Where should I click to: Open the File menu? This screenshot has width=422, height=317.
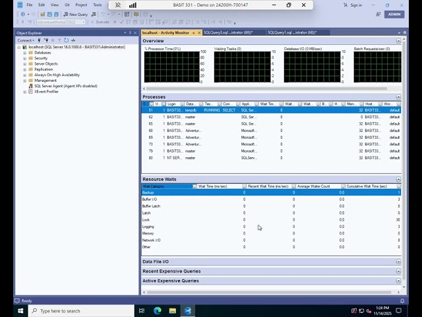click(x=30, y=5)
